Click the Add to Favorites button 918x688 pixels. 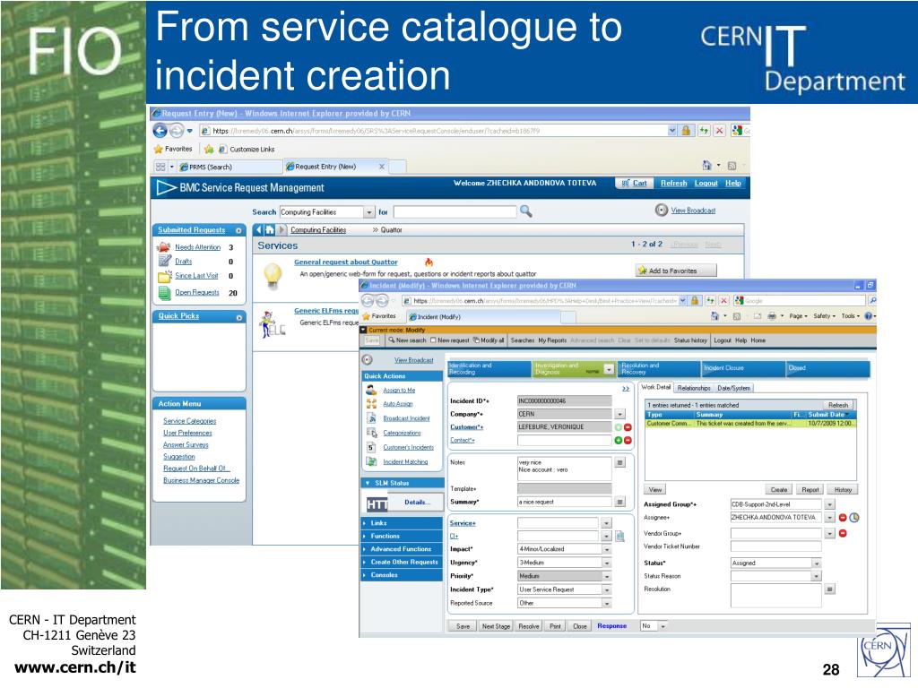point(676,271)
